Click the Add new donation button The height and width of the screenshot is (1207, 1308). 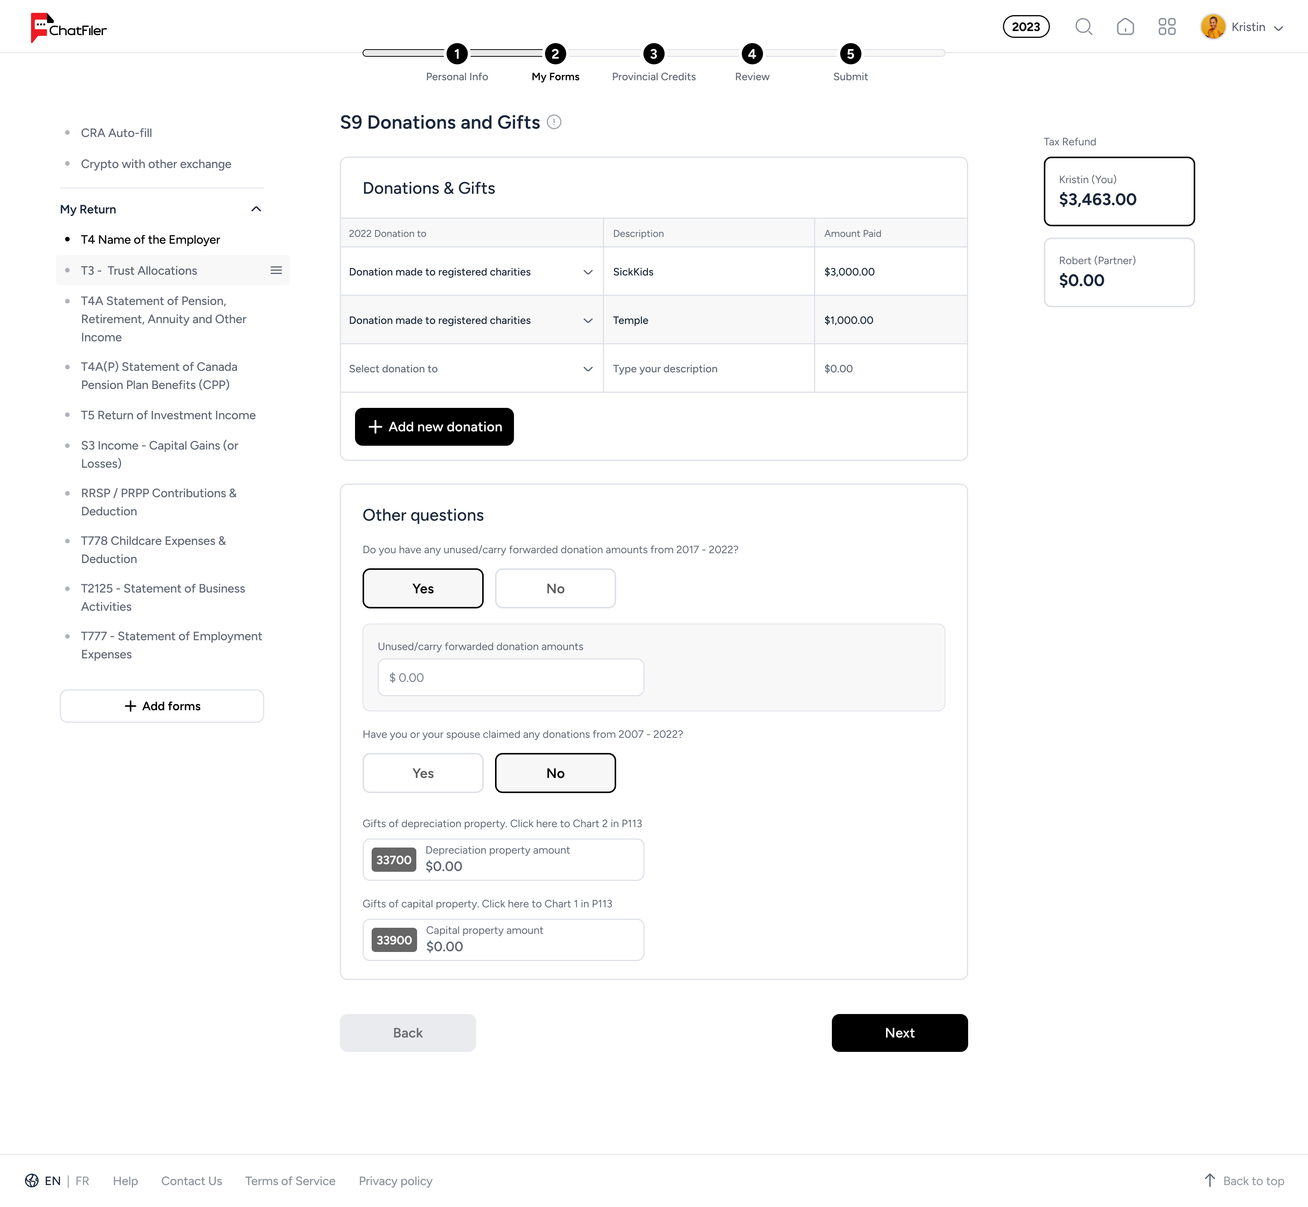pos(434,427)
